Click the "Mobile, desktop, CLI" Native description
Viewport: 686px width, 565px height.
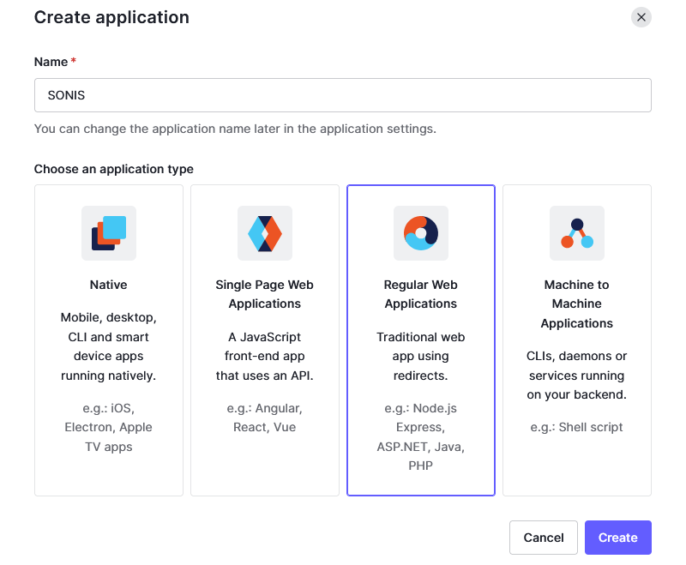tap(109, 346)
